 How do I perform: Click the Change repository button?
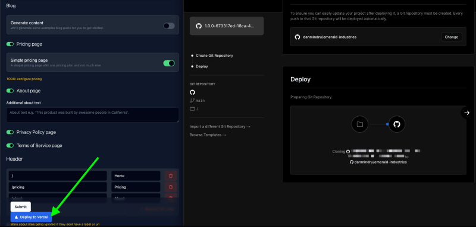coord(452,37)
